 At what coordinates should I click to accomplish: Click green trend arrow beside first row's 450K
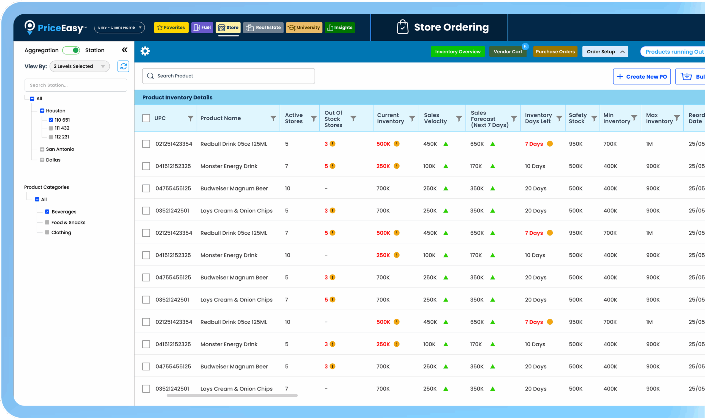446,144
